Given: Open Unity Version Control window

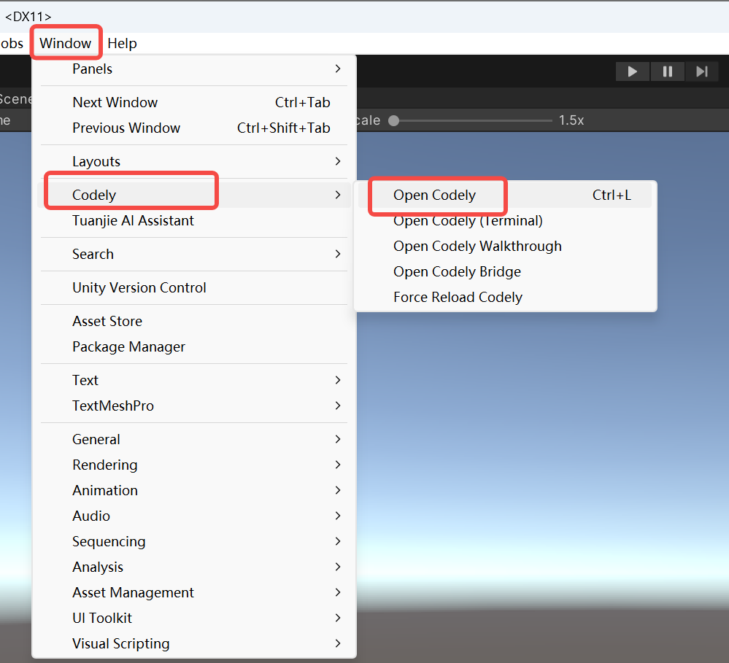Looking at the screenshot, I should 194,287.
